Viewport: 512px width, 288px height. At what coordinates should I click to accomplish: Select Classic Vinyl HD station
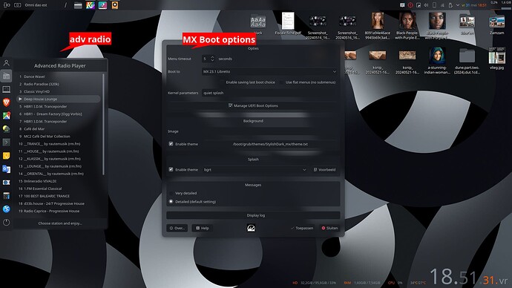click(59, 91)
